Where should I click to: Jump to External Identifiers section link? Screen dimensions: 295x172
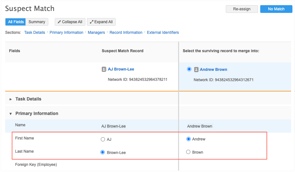[163, 33]
